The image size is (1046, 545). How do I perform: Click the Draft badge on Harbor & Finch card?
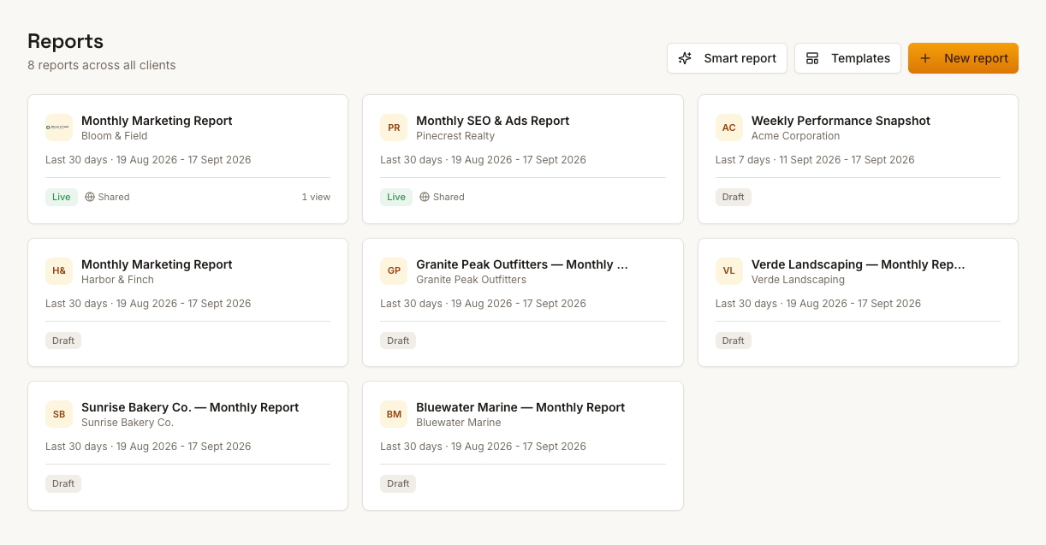point(63,341)
